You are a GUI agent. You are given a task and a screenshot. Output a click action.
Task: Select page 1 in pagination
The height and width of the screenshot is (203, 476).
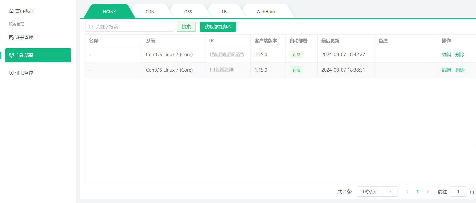[418, 192]
